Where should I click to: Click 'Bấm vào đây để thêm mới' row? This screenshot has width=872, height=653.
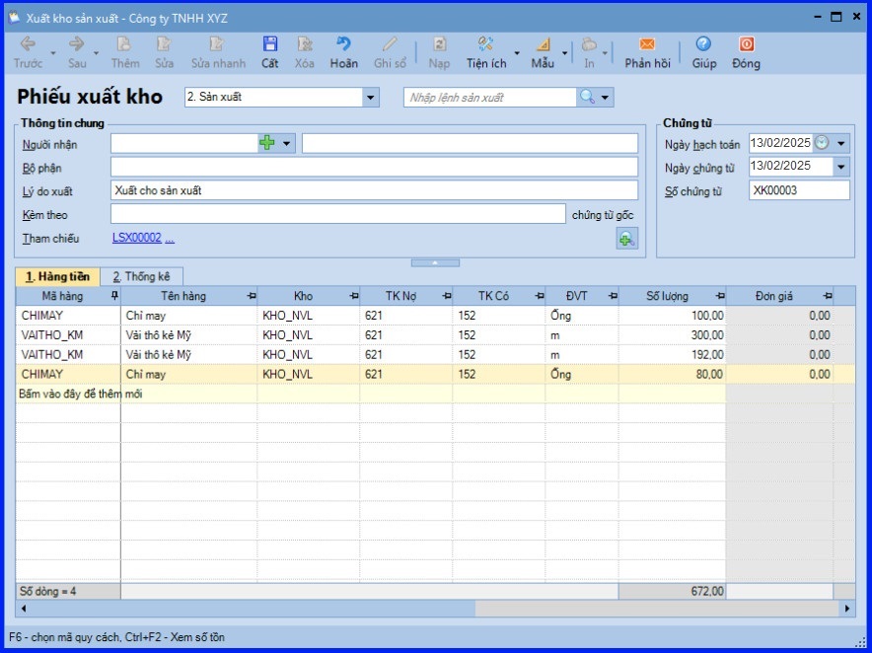point(81,393)
